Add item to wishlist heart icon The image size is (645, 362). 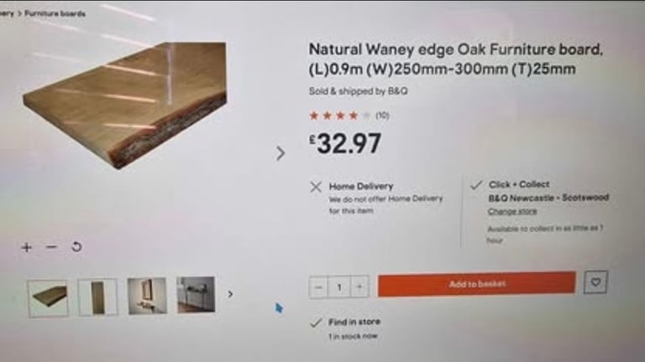[595, 282]
